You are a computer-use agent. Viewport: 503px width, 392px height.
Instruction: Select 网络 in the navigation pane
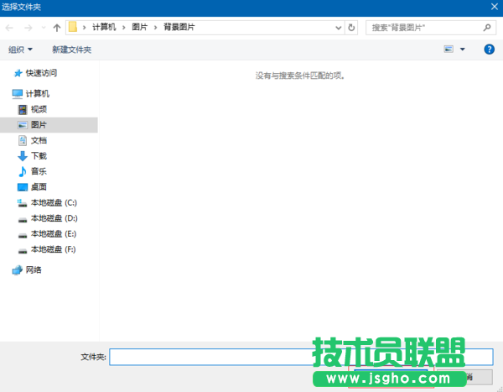pyautogui.click(x=34, y=270)
